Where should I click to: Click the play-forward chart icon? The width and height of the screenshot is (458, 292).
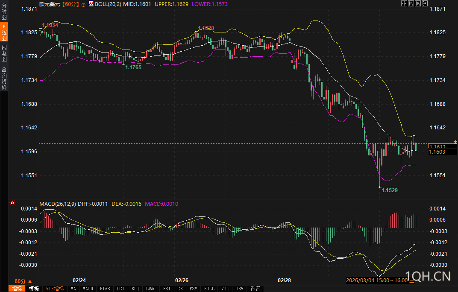(x=418, y=3)
